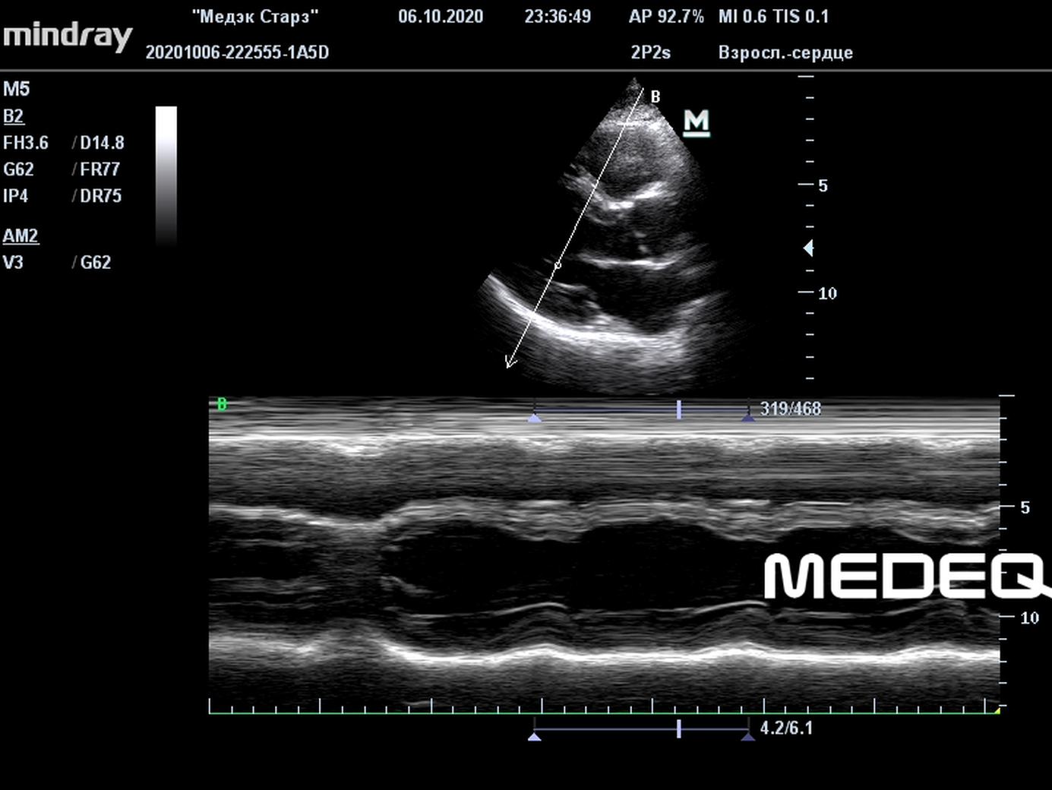Click right triangle marker of bottom time bar
Image resolution: width=1052 pixels, height=790 pixels.
748,735
